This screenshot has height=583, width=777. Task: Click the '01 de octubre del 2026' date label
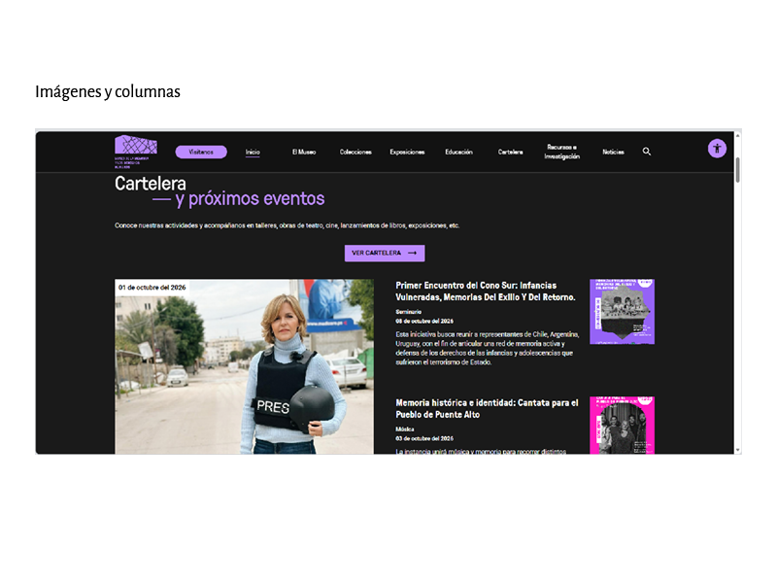pos(152,288)
